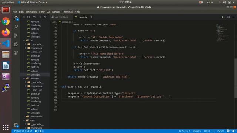The width and height of the screenshot is (237, 133).
Task: Click the editor vertical scrollbar
Action: pyautogui.click(x=236, y=78)
